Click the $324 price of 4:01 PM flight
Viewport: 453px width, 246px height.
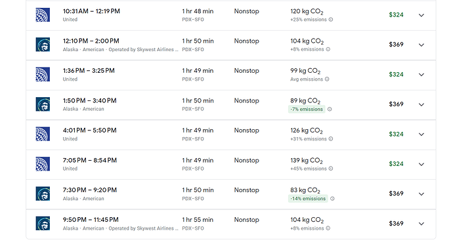(x=396, y=134)
